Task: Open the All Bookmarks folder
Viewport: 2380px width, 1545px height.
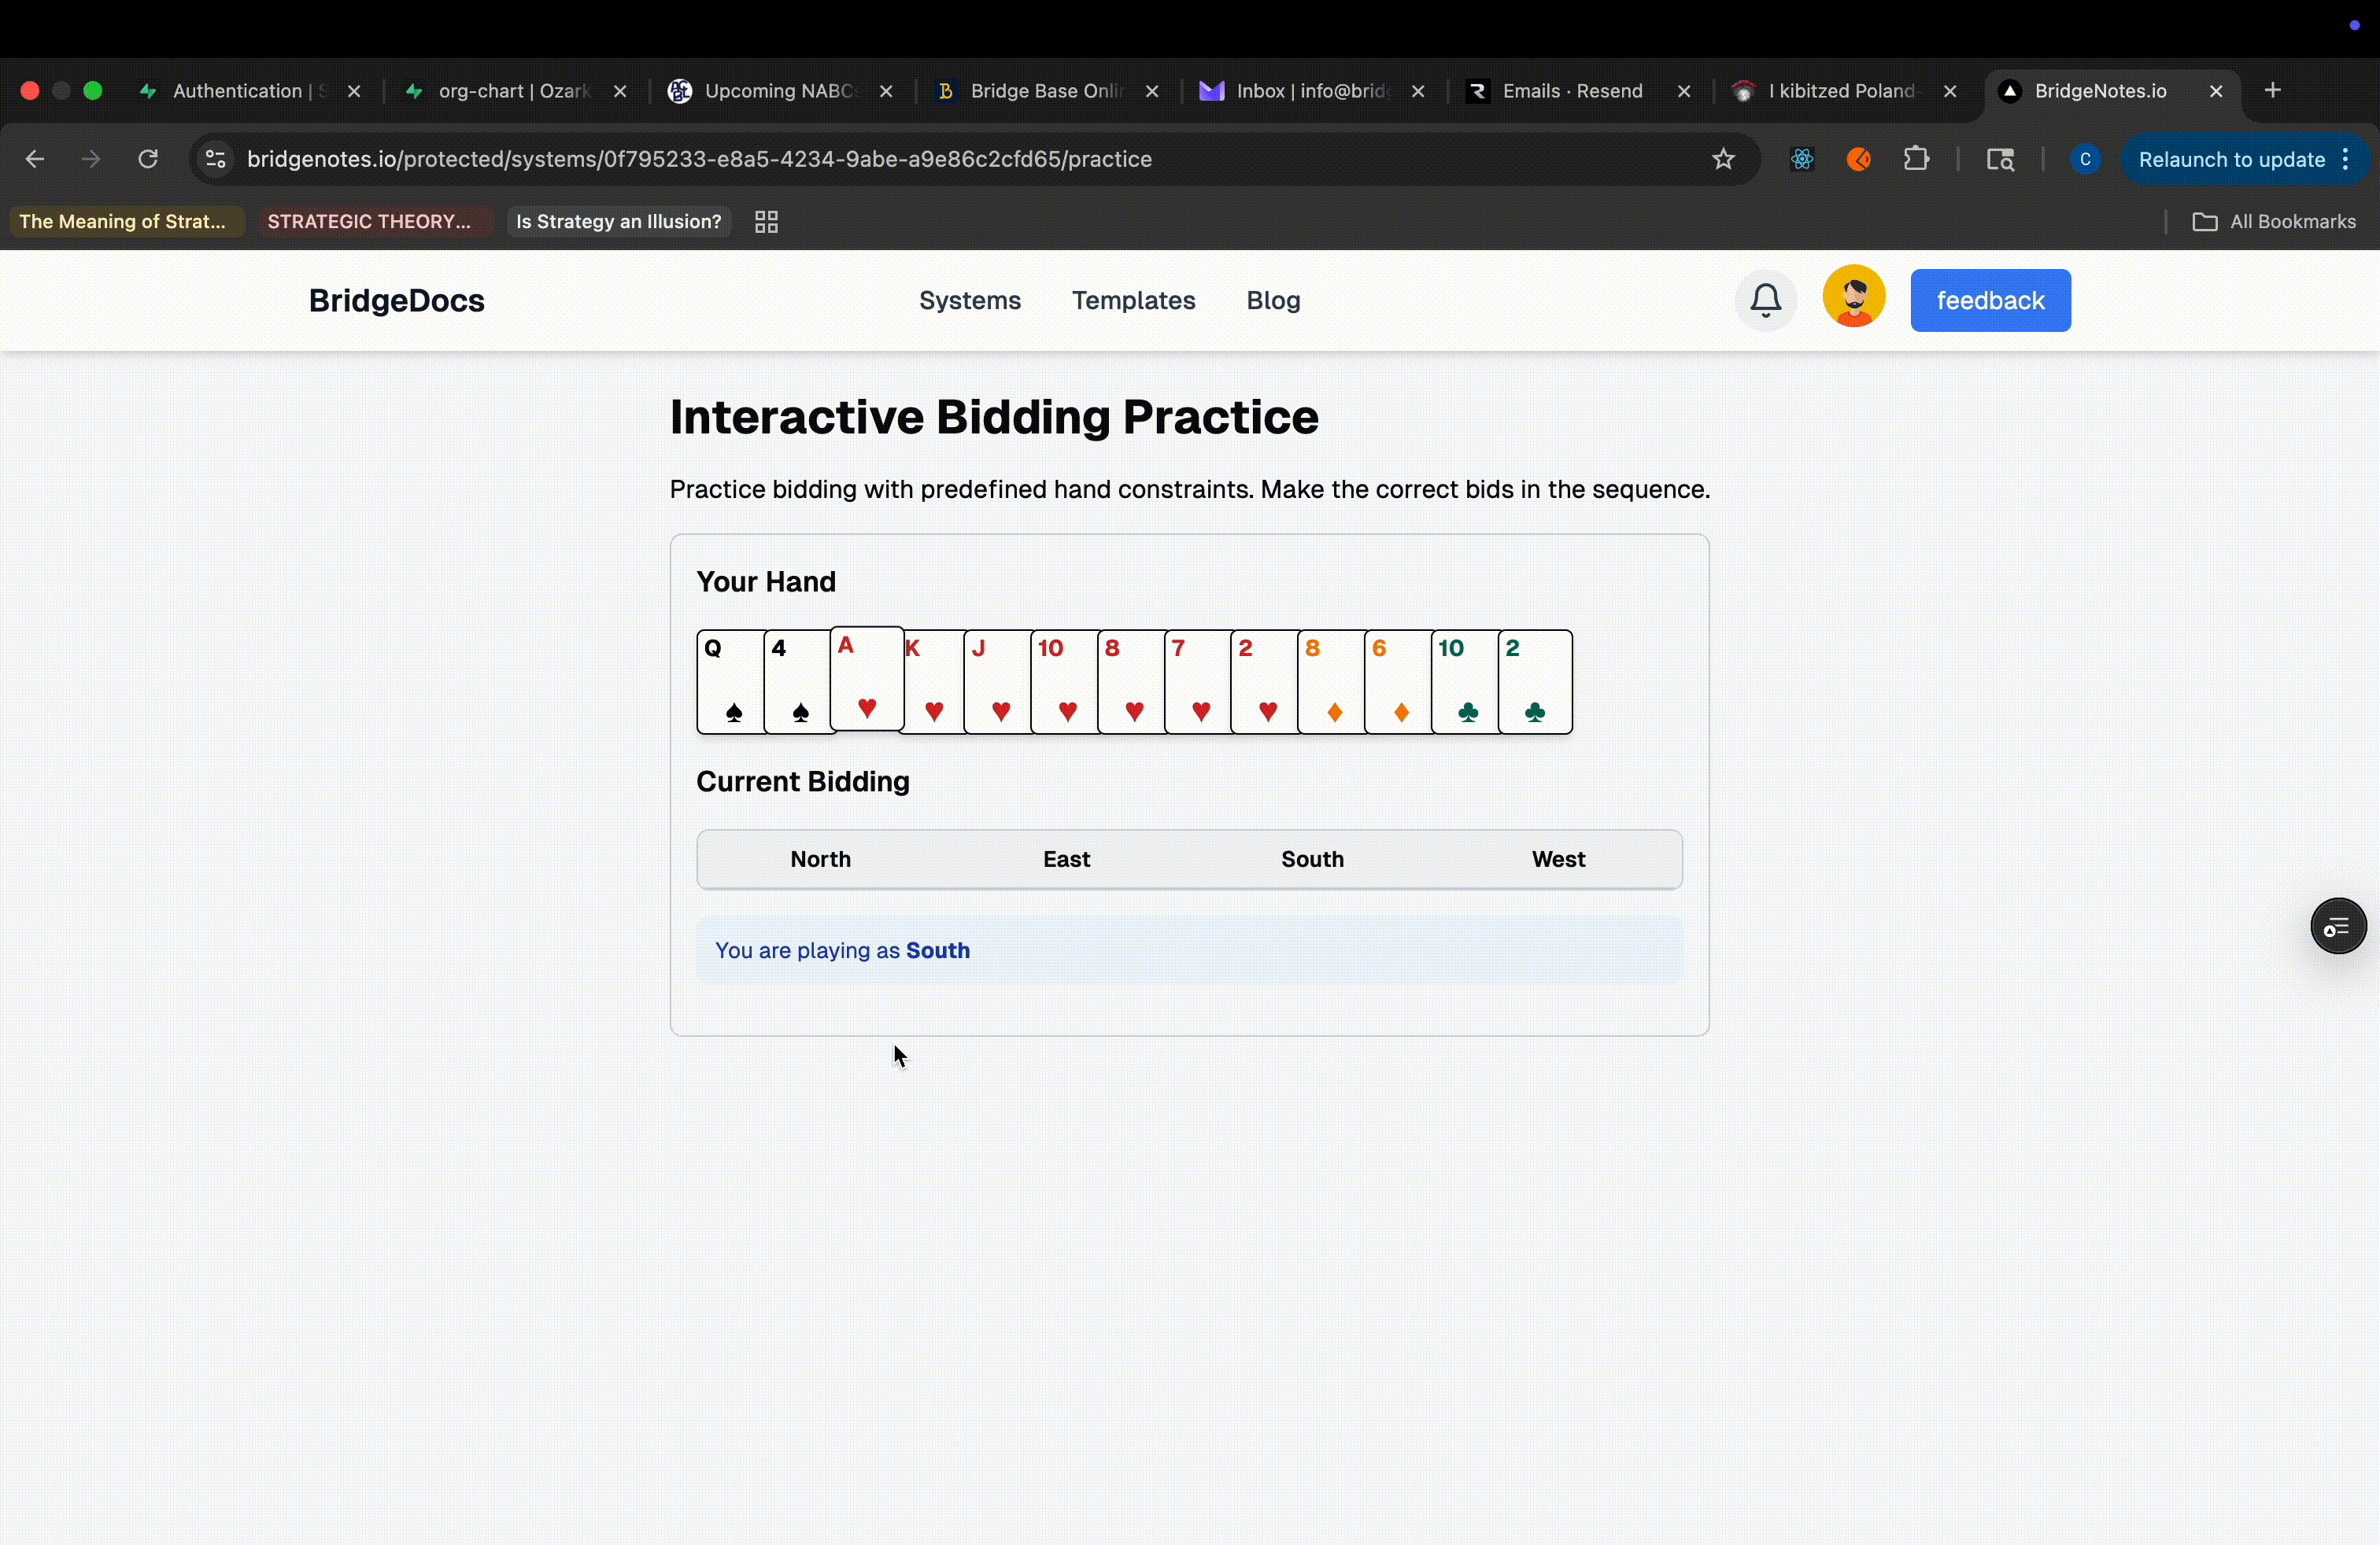Action: point(2274,222)
